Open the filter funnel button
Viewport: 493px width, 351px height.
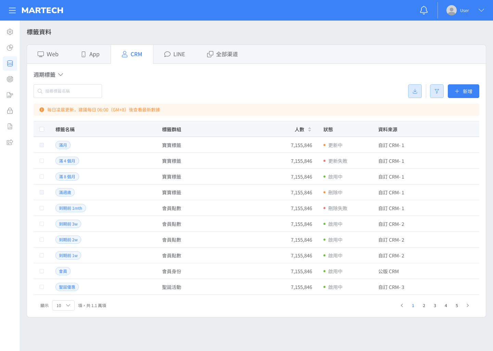(437, 91)
